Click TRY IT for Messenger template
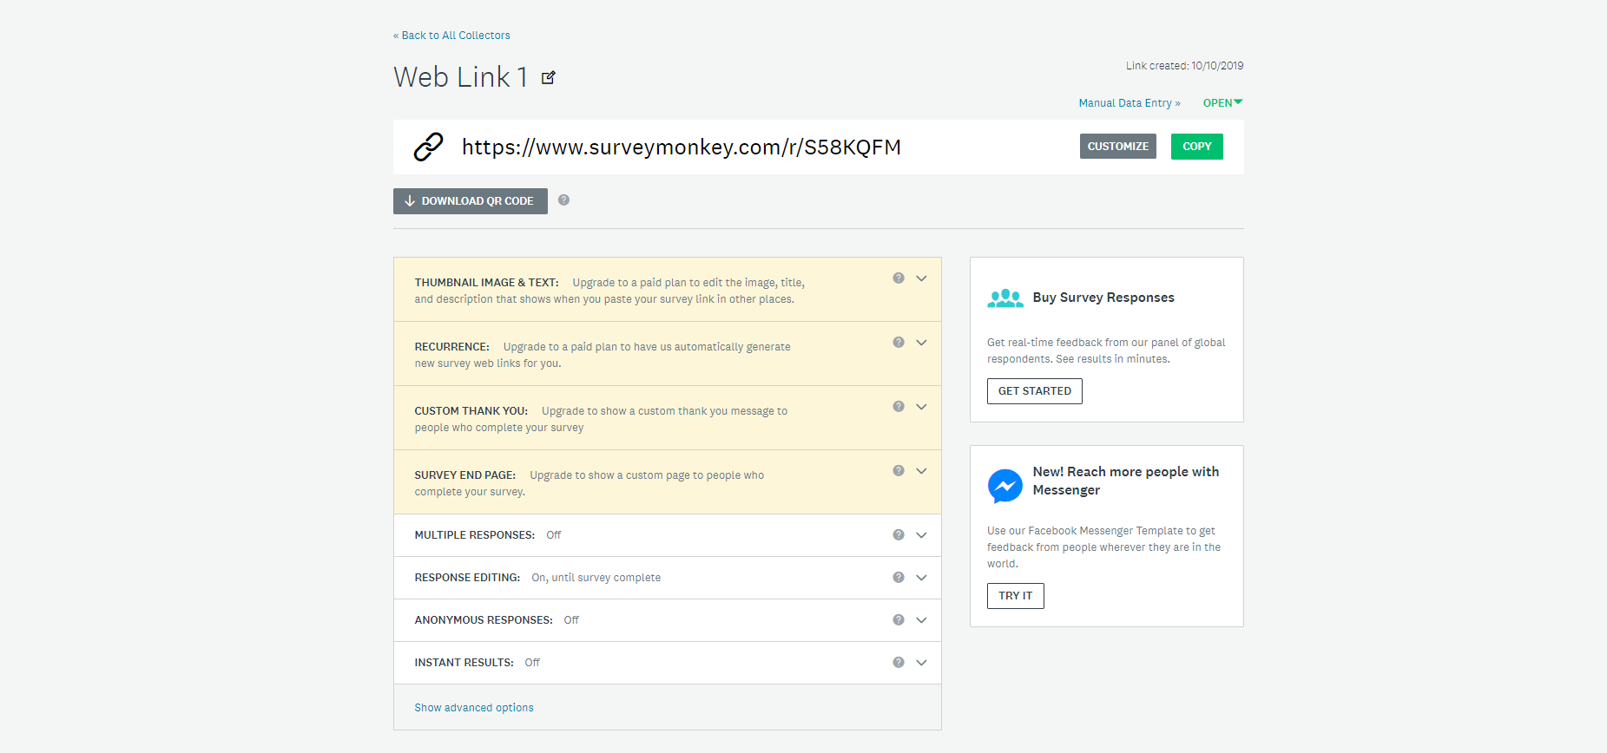 [1016, 596]
